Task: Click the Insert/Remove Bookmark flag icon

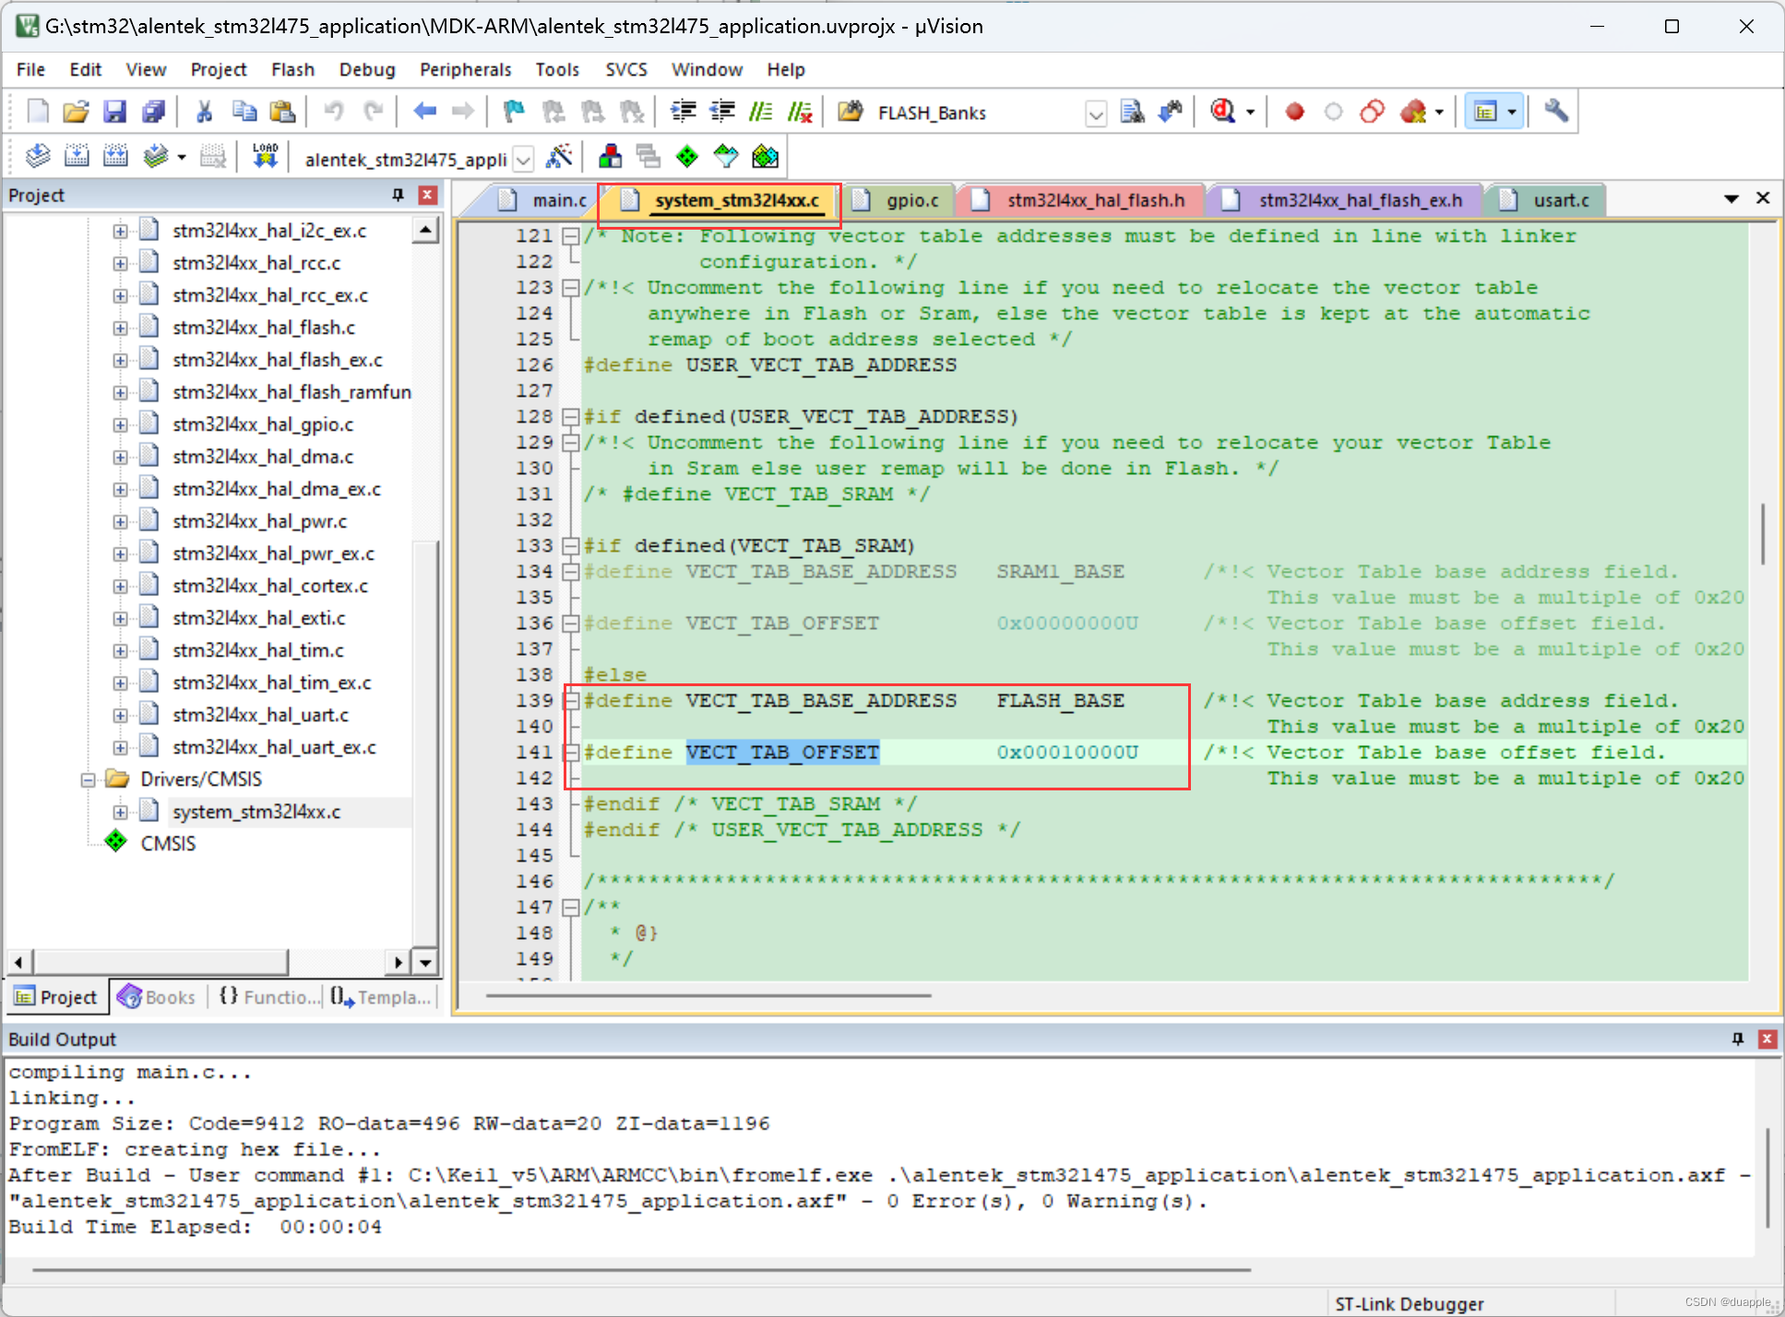Action: 514,112
